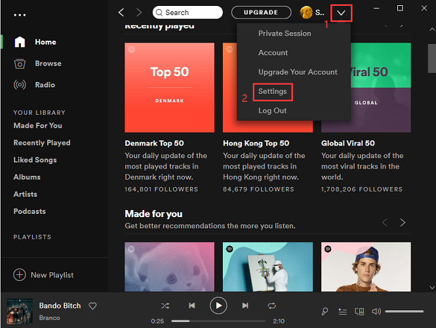Open Made For You library

[x=38, y=126]
